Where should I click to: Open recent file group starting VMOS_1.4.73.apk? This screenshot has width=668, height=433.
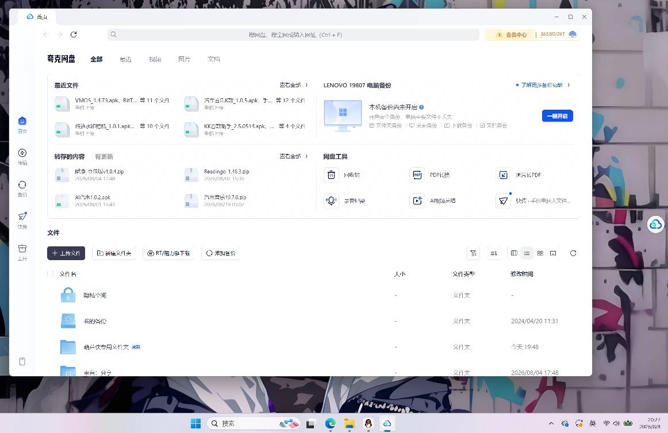[113, 103]
